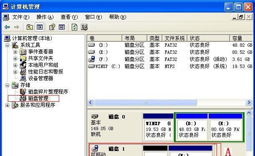255x156 pixels.
Task: Expand the 事件查看器 node
Action: coord(15,52)
